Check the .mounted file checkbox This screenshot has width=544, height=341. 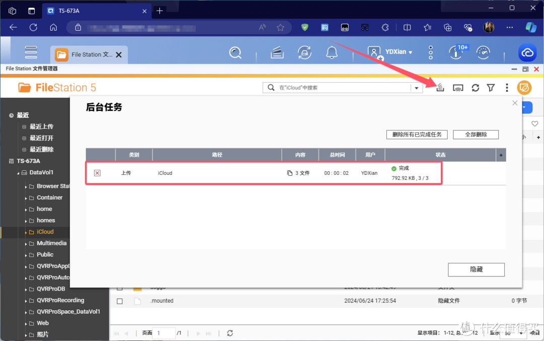[120, 301]
